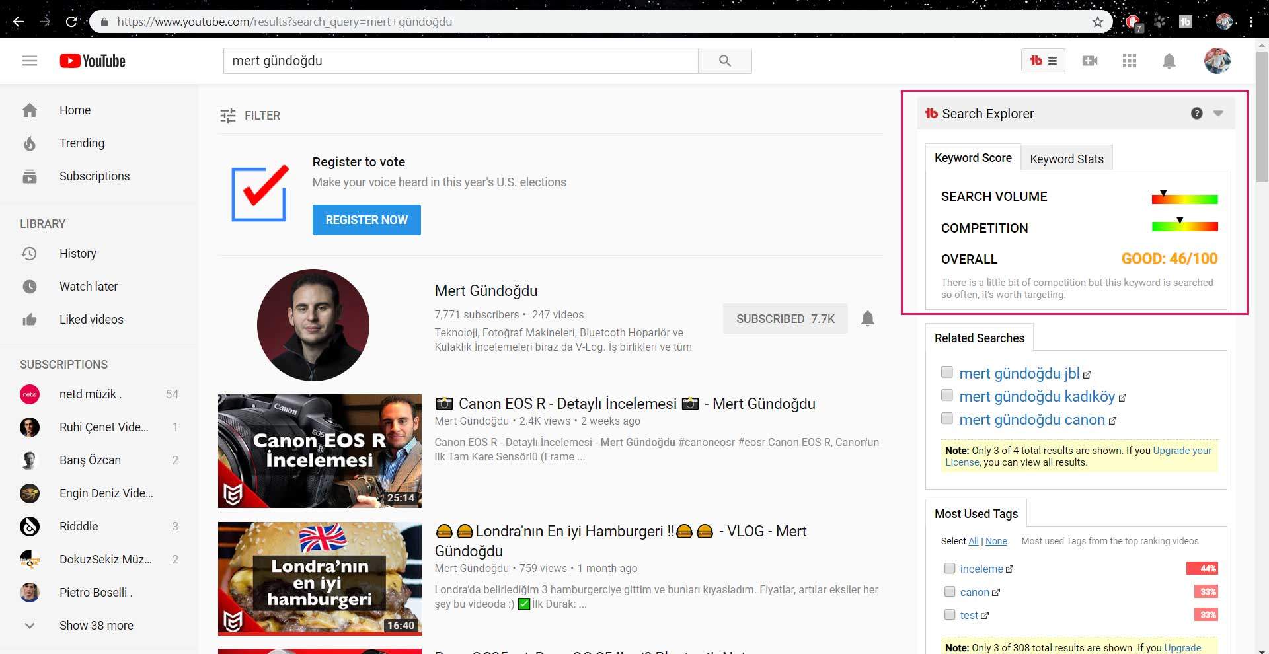Click the Trending flame icon
The width and height of the screenshot is (1269, 654).
(x=30, y=143)
